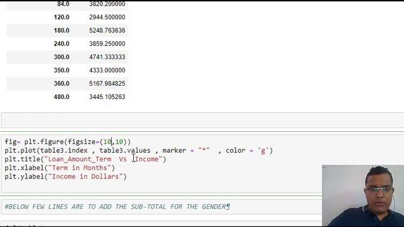Select index cell 360.0
Screen dimensions: 404x227
coord(62,84)
